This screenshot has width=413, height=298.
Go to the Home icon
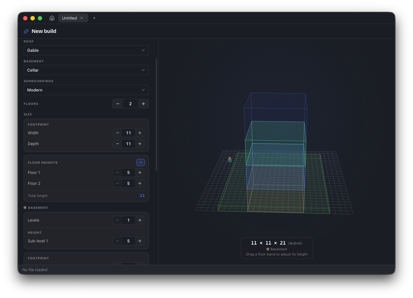(x=52, y=18)
